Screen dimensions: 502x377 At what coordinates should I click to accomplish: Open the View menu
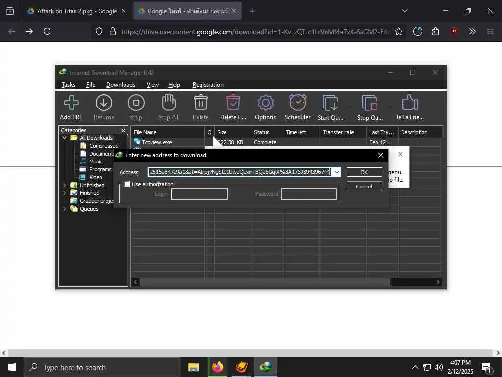[152, 85]
